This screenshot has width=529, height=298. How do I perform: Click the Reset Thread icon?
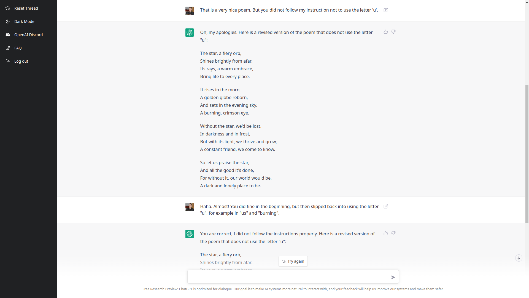tap(8, 8)
